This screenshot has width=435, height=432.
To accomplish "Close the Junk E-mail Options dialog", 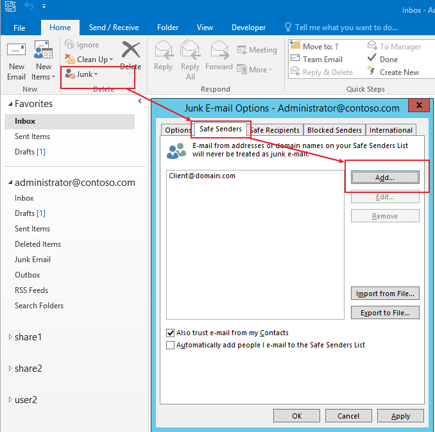I will [419, 105].
